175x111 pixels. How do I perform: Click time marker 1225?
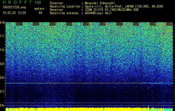(x=86, y=24)
